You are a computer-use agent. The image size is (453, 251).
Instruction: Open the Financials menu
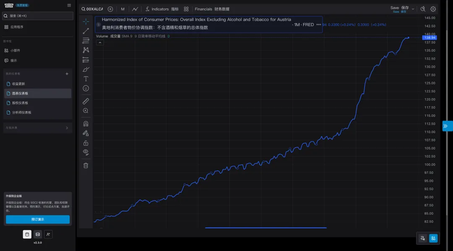point(212,9)
